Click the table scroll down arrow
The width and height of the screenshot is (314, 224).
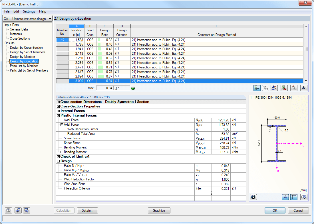click(306, 81)
